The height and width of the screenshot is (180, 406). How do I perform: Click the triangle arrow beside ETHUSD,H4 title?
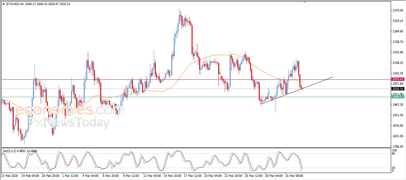pos(3,4)
